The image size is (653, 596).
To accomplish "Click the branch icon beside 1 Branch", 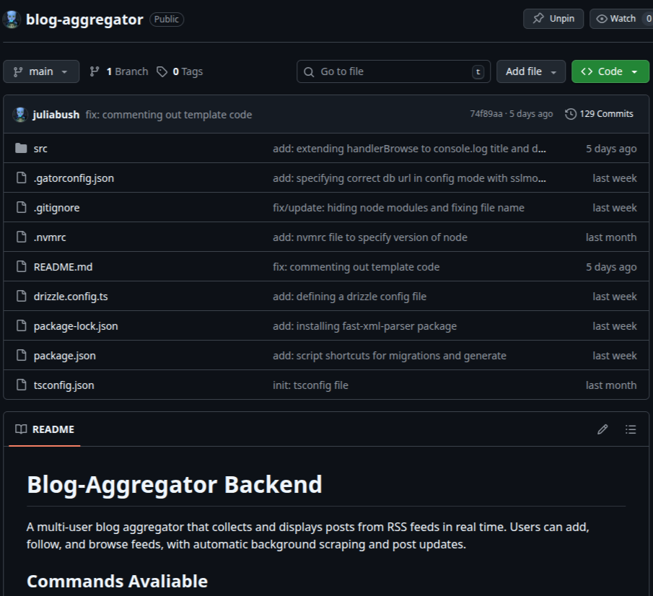I will 95,71.
